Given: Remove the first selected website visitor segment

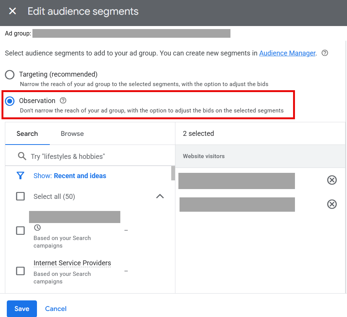Looking at the screenshot, I should (x=332, y=180).
